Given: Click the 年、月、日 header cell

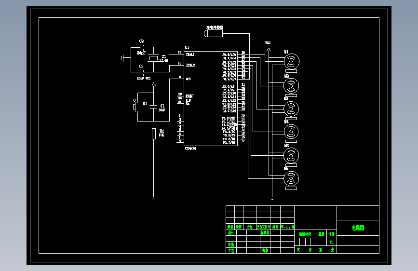Looking at the screenshot, I should (287, 227).
